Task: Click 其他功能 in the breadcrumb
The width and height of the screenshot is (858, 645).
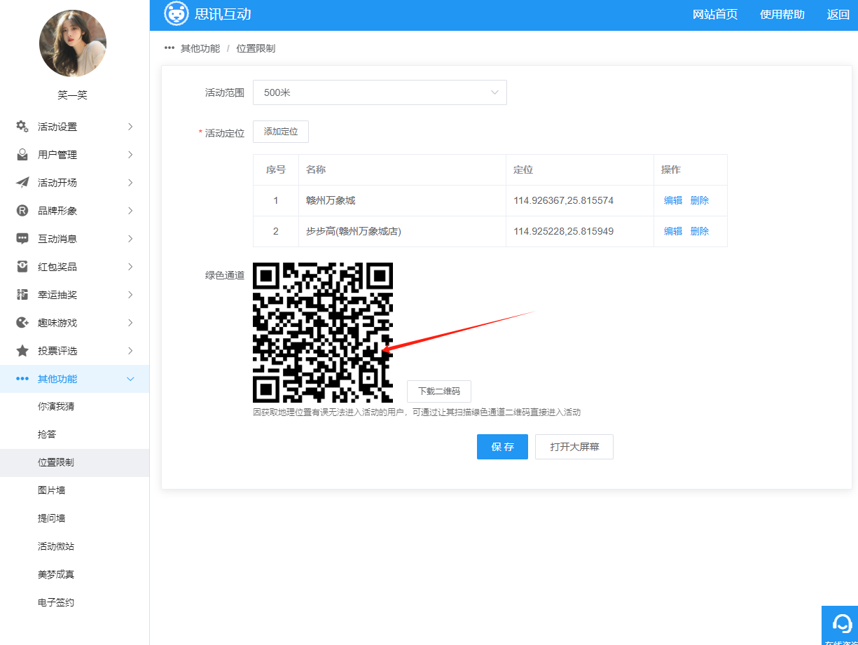Action: [x=200, y=48]
